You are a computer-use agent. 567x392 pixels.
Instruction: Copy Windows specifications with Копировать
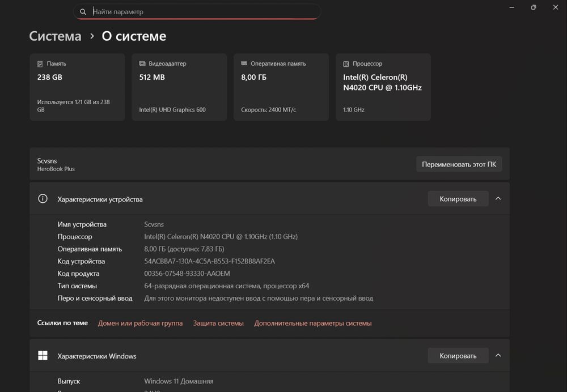[x=458, y=356]
